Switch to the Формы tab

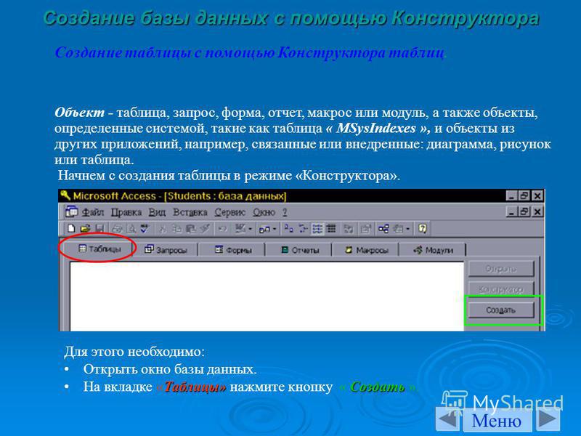(232, 249)
